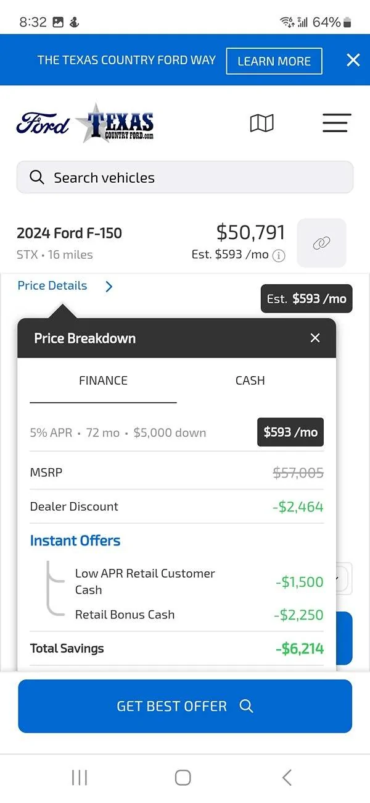
Task: Switch to the CASH tab
Action: click(250, 380)
